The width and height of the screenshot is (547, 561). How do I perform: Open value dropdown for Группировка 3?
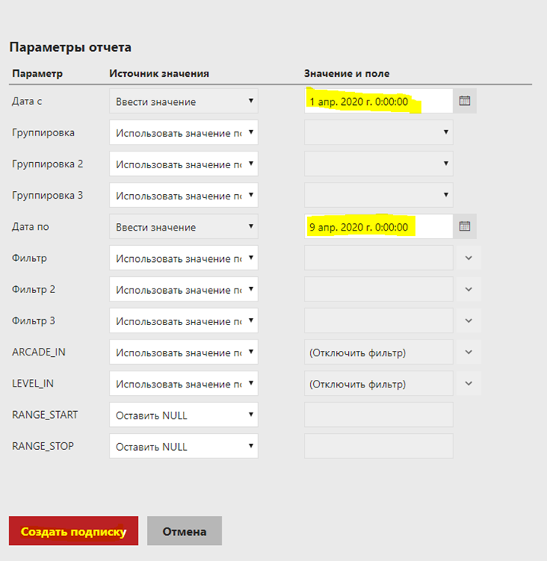[x=379, y=196]
